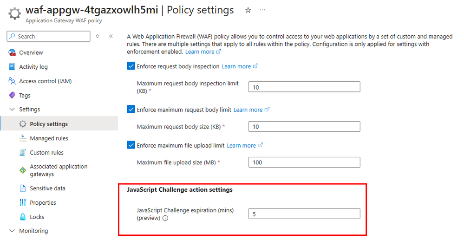Open Sensitive data menu item
This screenshot has width=464, height=240.
click(x=47, y=188)
